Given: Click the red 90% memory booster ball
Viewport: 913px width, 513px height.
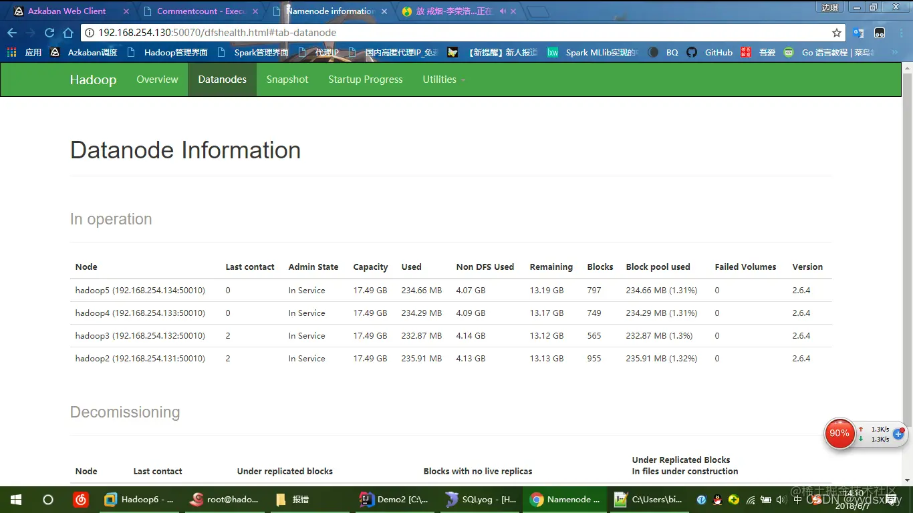Looking at the screenshot, I should click(x=839, y=434).
